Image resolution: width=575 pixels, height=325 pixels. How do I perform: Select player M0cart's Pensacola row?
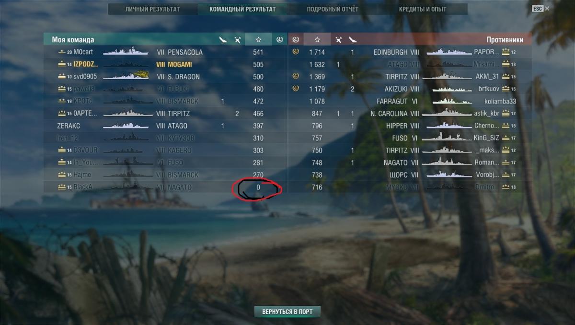tap(165, 52)
